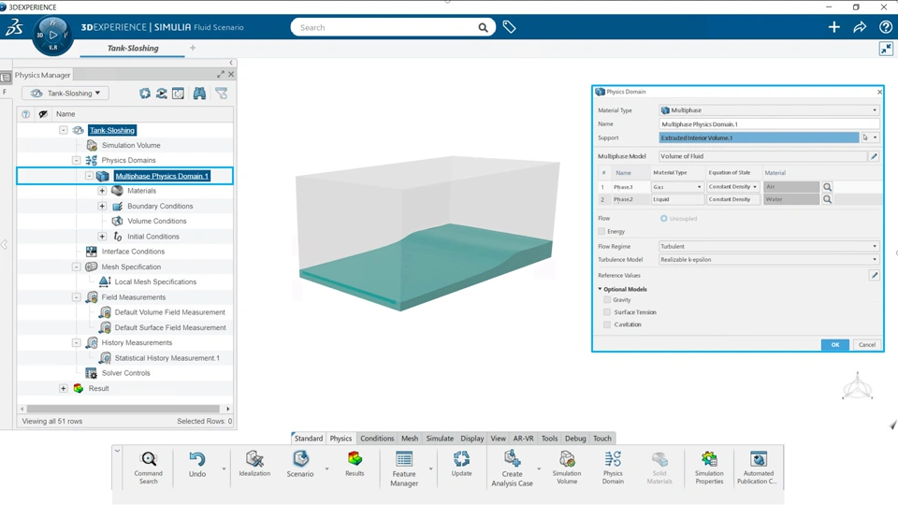This screenshot has height=505, width=898.
Task: Expand the Materials tree node
Action: tap(102, 191)
